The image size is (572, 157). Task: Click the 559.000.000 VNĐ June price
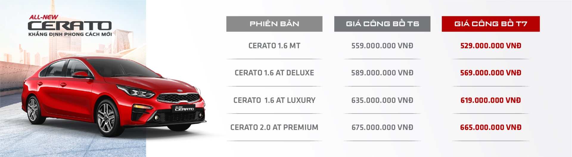[x=382, y=46]
